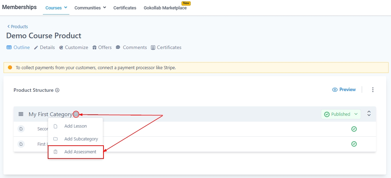
Task: Switch to the Outline tab
Action: point(18,47)
